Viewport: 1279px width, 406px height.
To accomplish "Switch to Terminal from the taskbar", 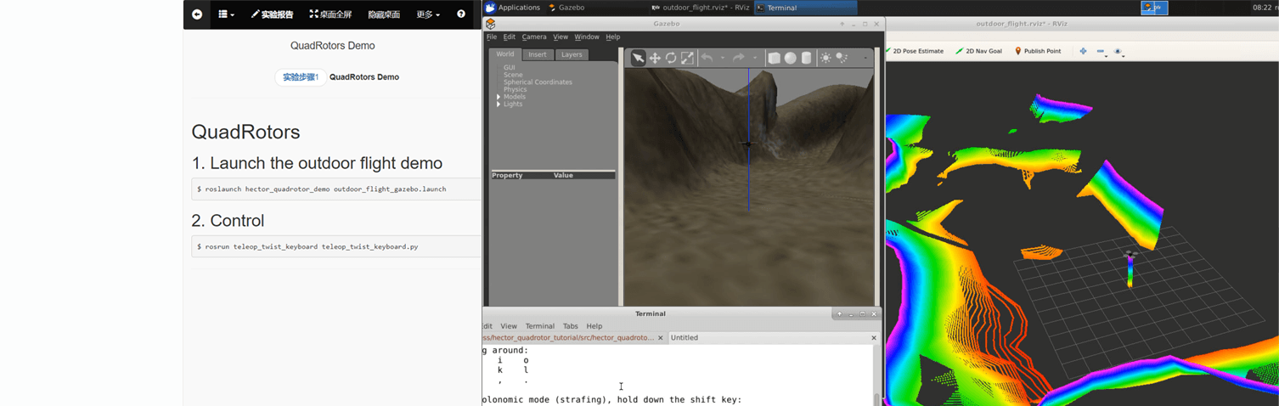I will [806, 8].
